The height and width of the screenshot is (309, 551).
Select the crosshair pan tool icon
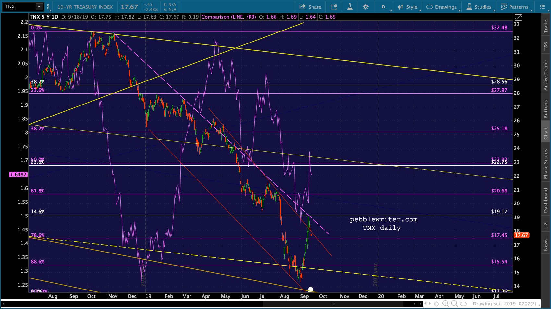point(436,303)
